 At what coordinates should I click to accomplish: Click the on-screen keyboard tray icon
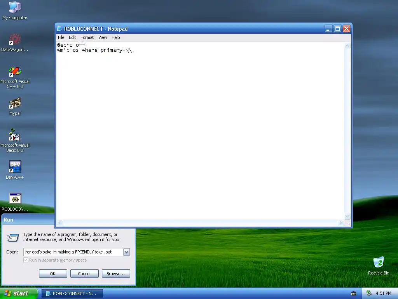[354, 294]
